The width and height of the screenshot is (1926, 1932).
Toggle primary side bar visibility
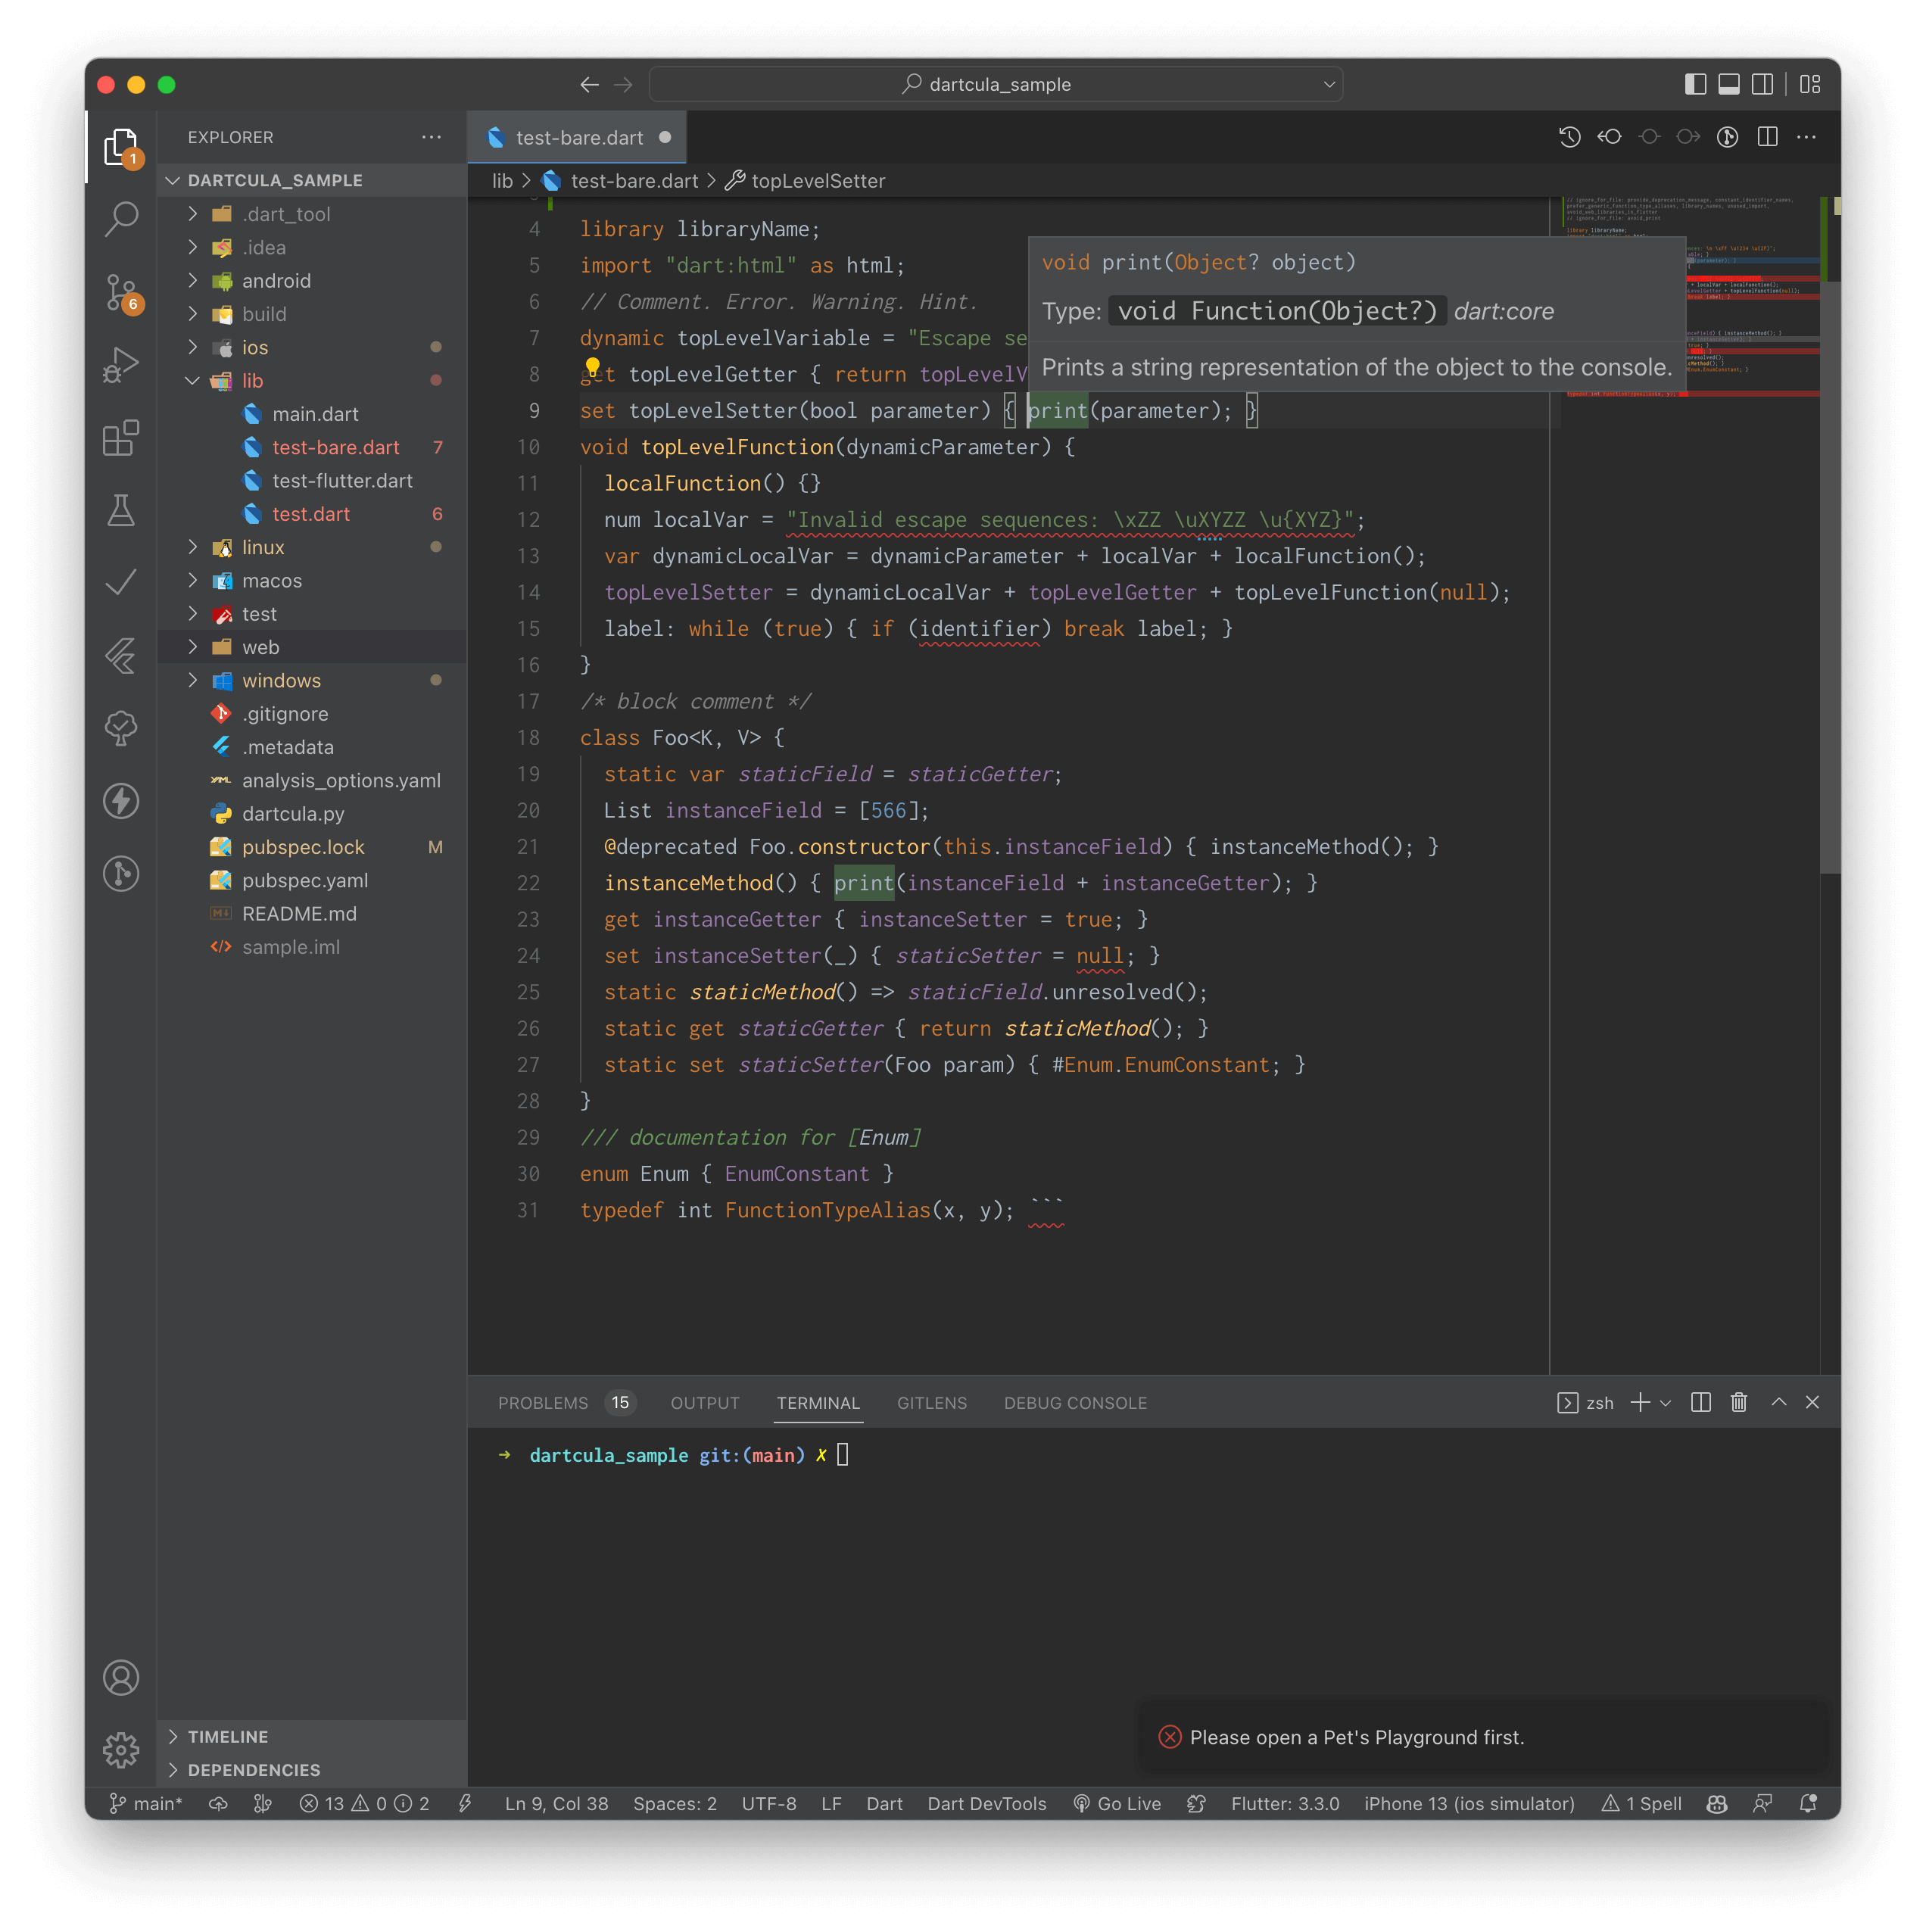(x=1695, y=84)
